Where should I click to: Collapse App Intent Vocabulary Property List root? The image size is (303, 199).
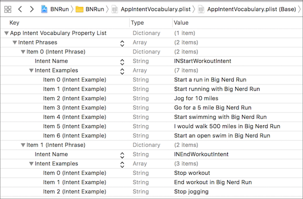pyautogui.click(x=7, y=33)
